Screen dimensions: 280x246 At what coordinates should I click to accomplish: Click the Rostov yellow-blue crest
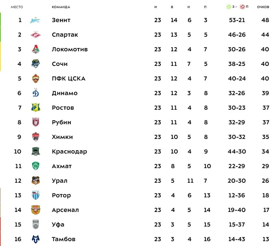point(36,107)
